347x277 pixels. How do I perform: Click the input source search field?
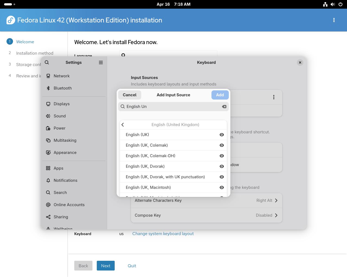[173, 107]
